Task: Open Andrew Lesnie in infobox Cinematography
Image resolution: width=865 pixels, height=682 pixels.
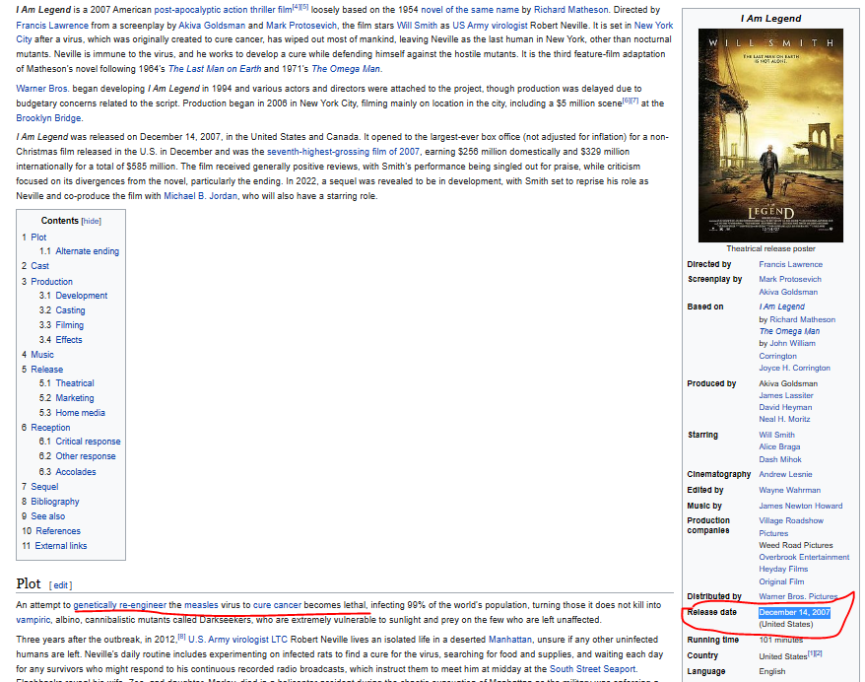Action: coord(785,474)
